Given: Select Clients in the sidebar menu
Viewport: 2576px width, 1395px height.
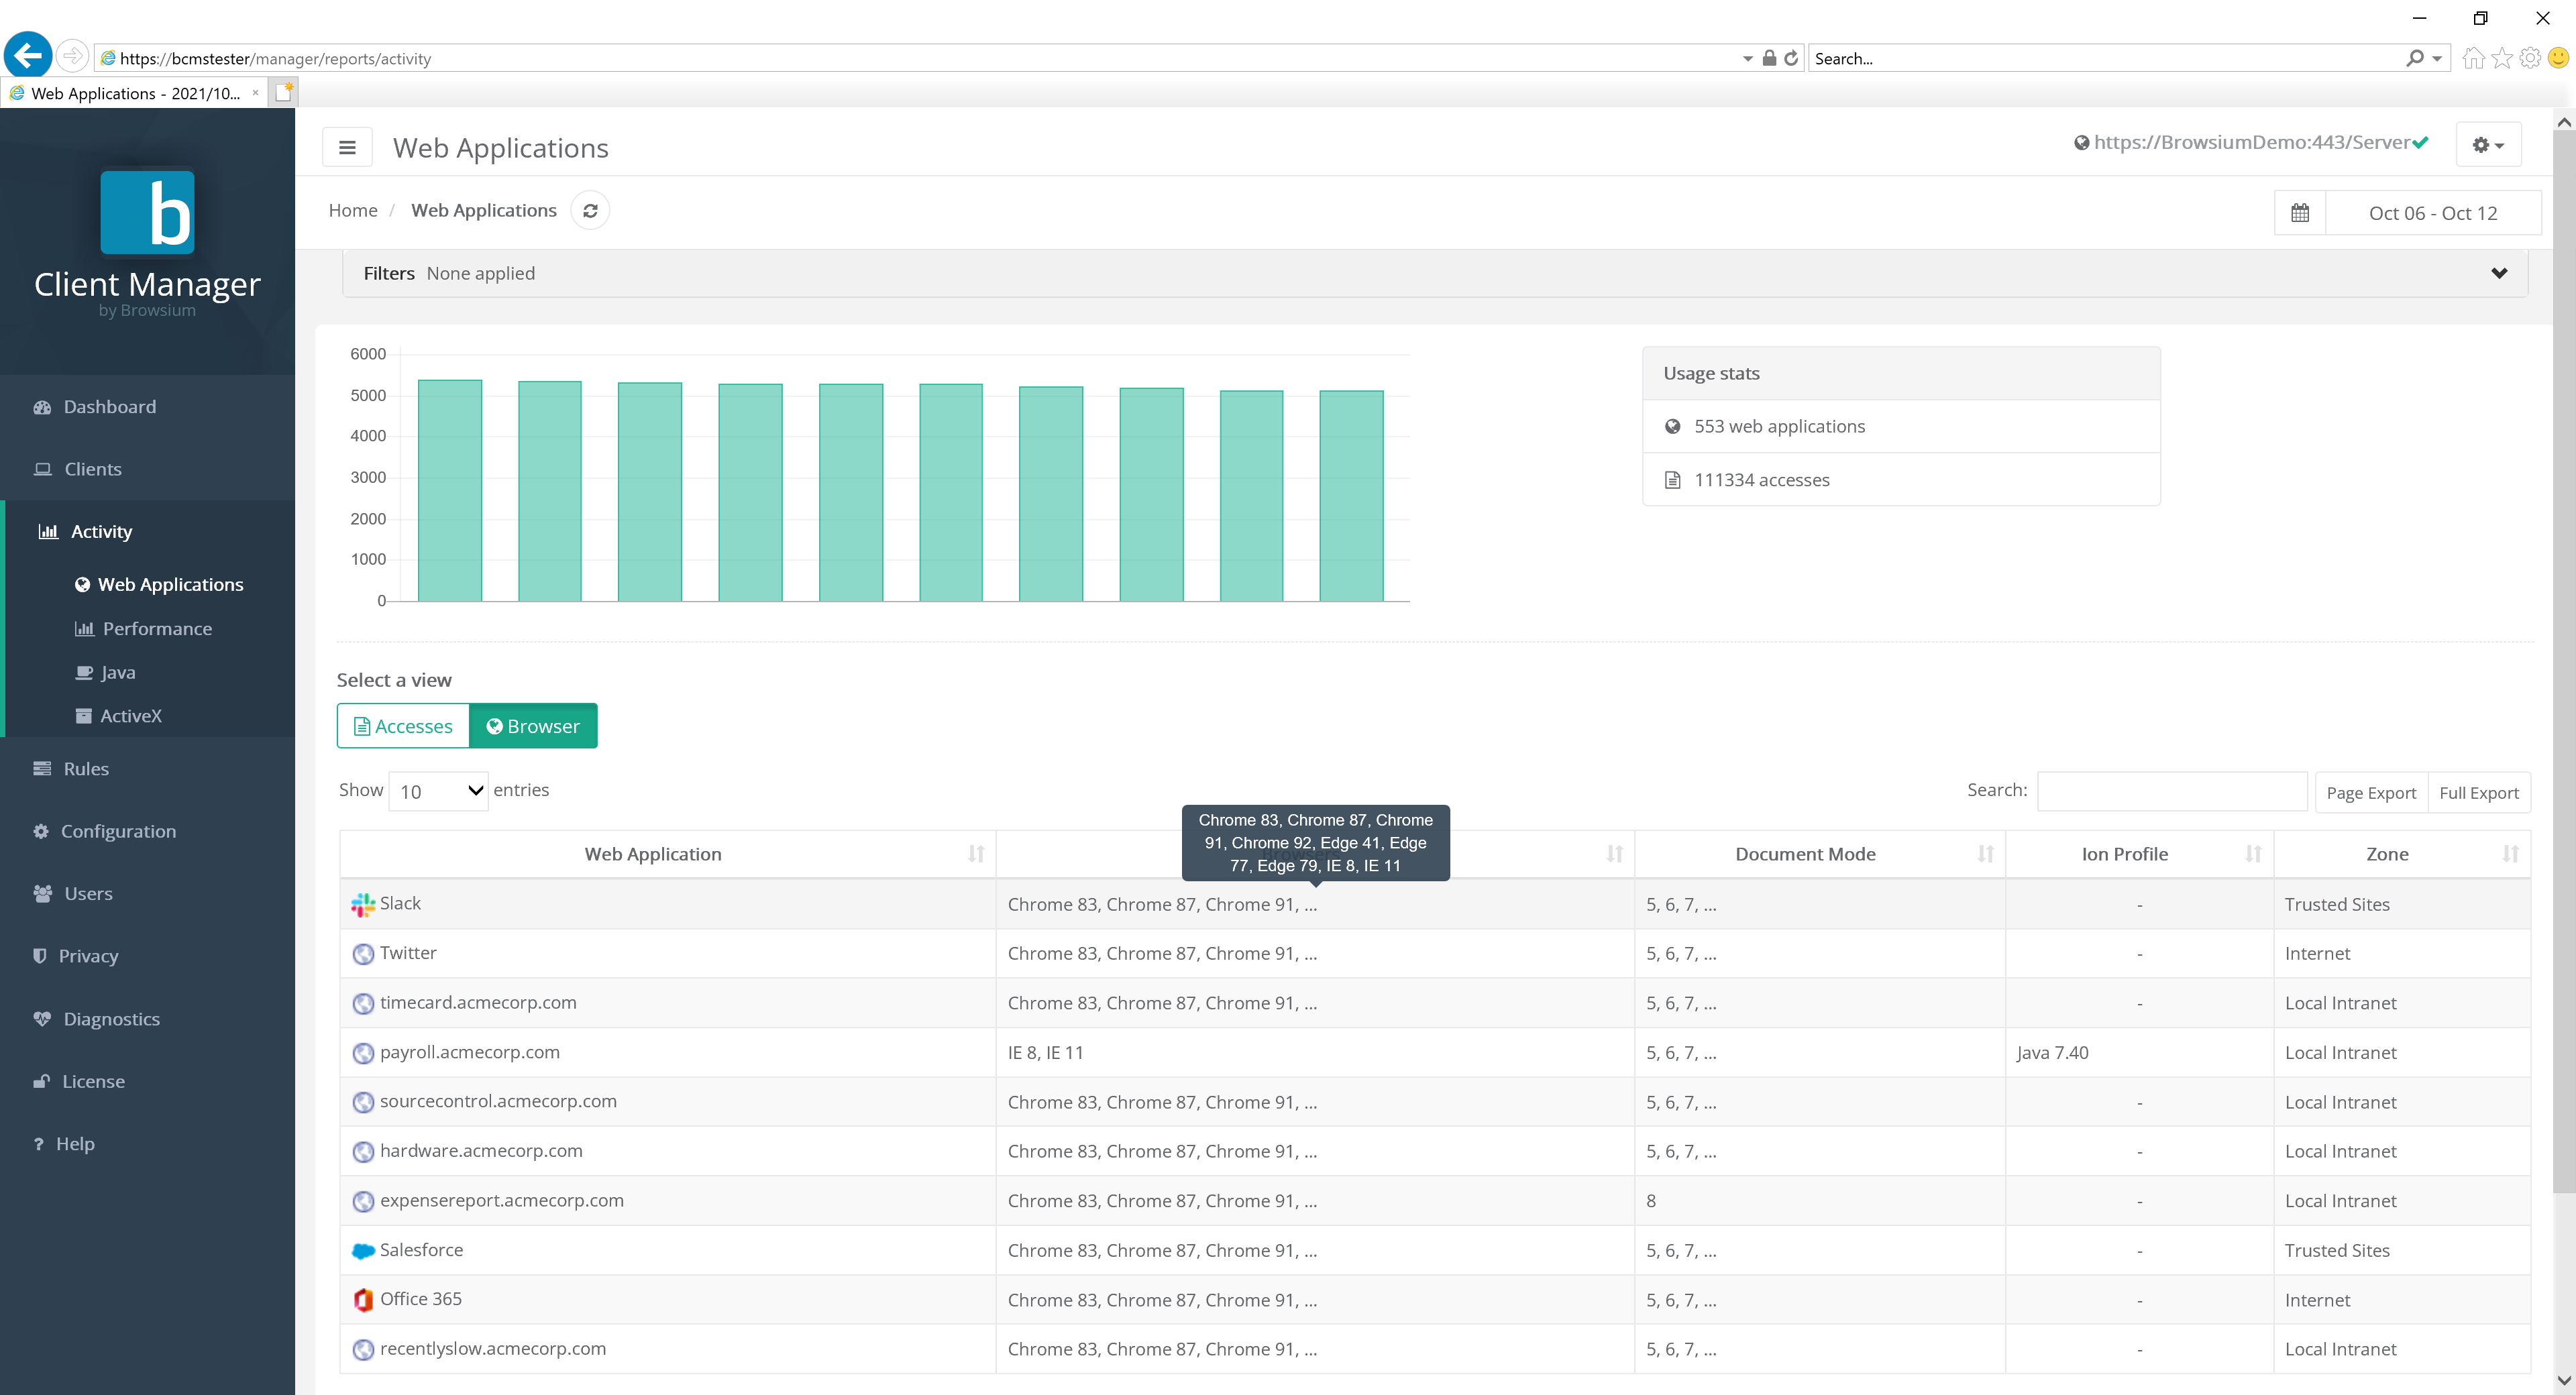Looking at the screenshot, I should tap(92, 468).
